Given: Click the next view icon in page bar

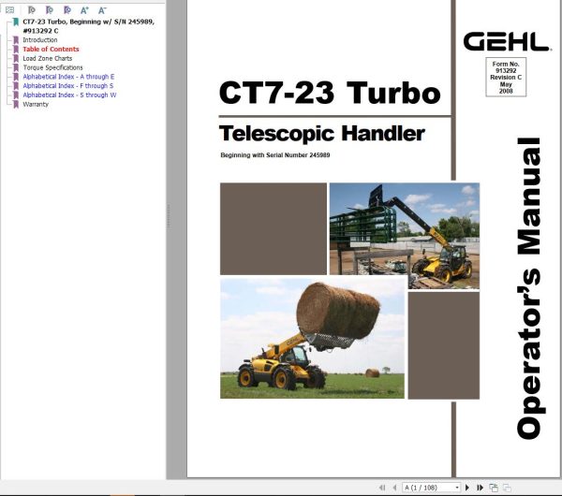Looking at the screenshot, I should pos(507,488).
